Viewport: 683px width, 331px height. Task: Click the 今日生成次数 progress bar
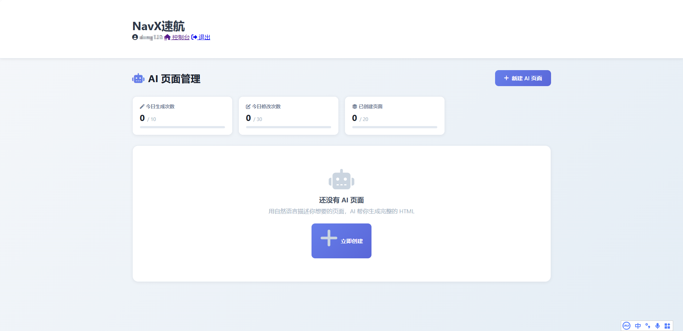pyautogui.click(x=182, y=127)
